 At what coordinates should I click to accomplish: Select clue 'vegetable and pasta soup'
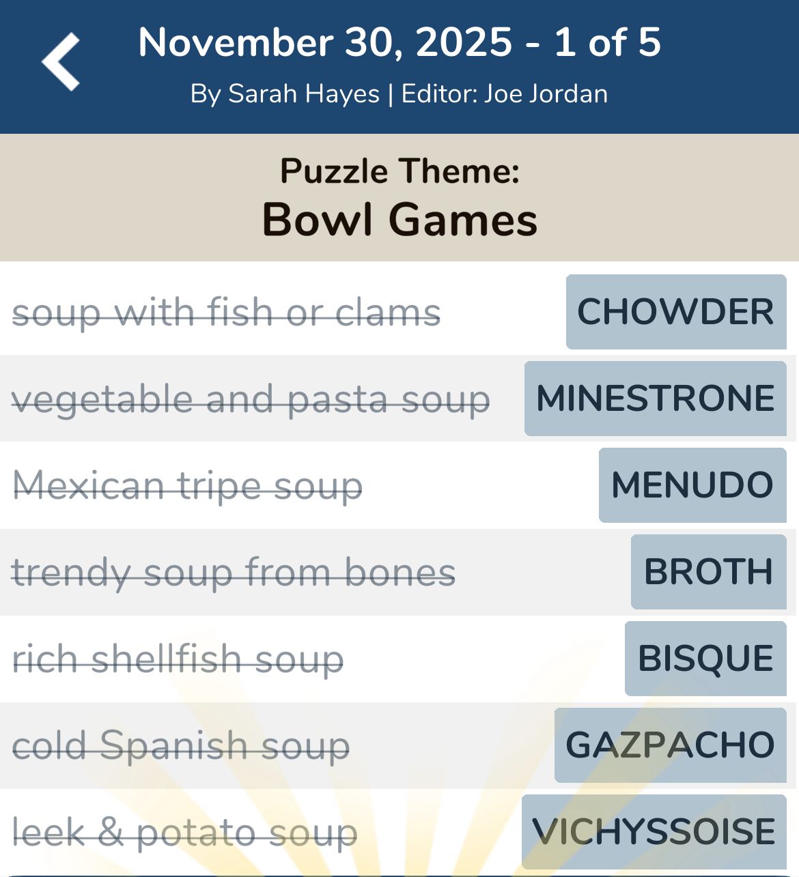click(251, 399)
